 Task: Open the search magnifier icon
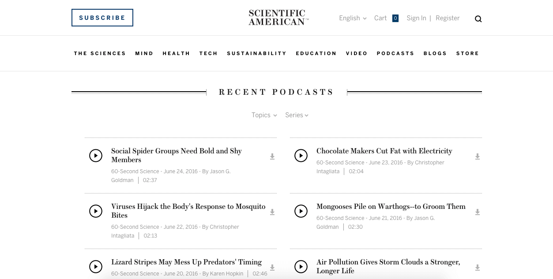(x=478, y=19)
